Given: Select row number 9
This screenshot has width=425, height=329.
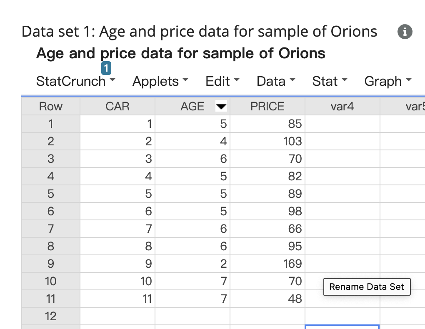Looking at the screenshot, I should coord(51,264).
